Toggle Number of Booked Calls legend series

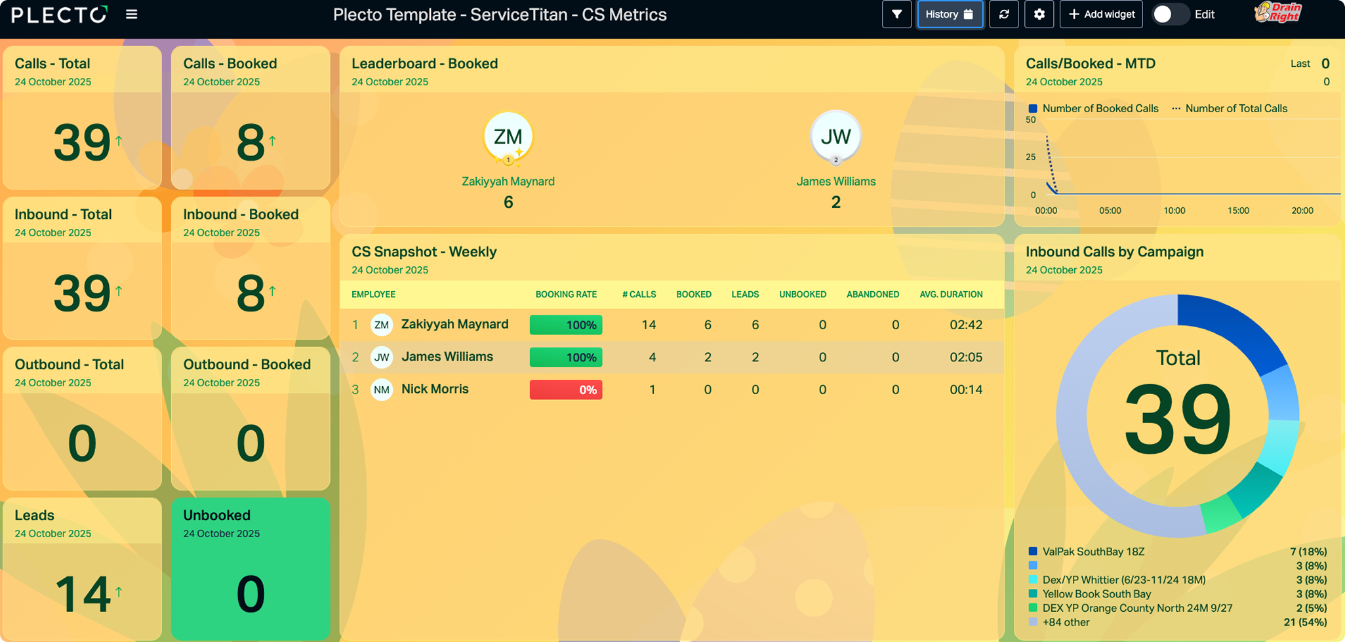tap(1093, 109)
